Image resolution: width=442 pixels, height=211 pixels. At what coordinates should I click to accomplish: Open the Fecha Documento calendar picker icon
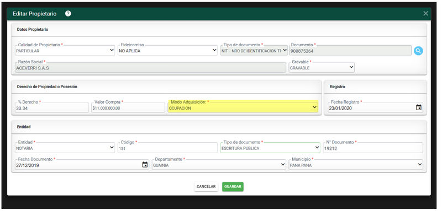pyautogui.click(x=145, y=165)
